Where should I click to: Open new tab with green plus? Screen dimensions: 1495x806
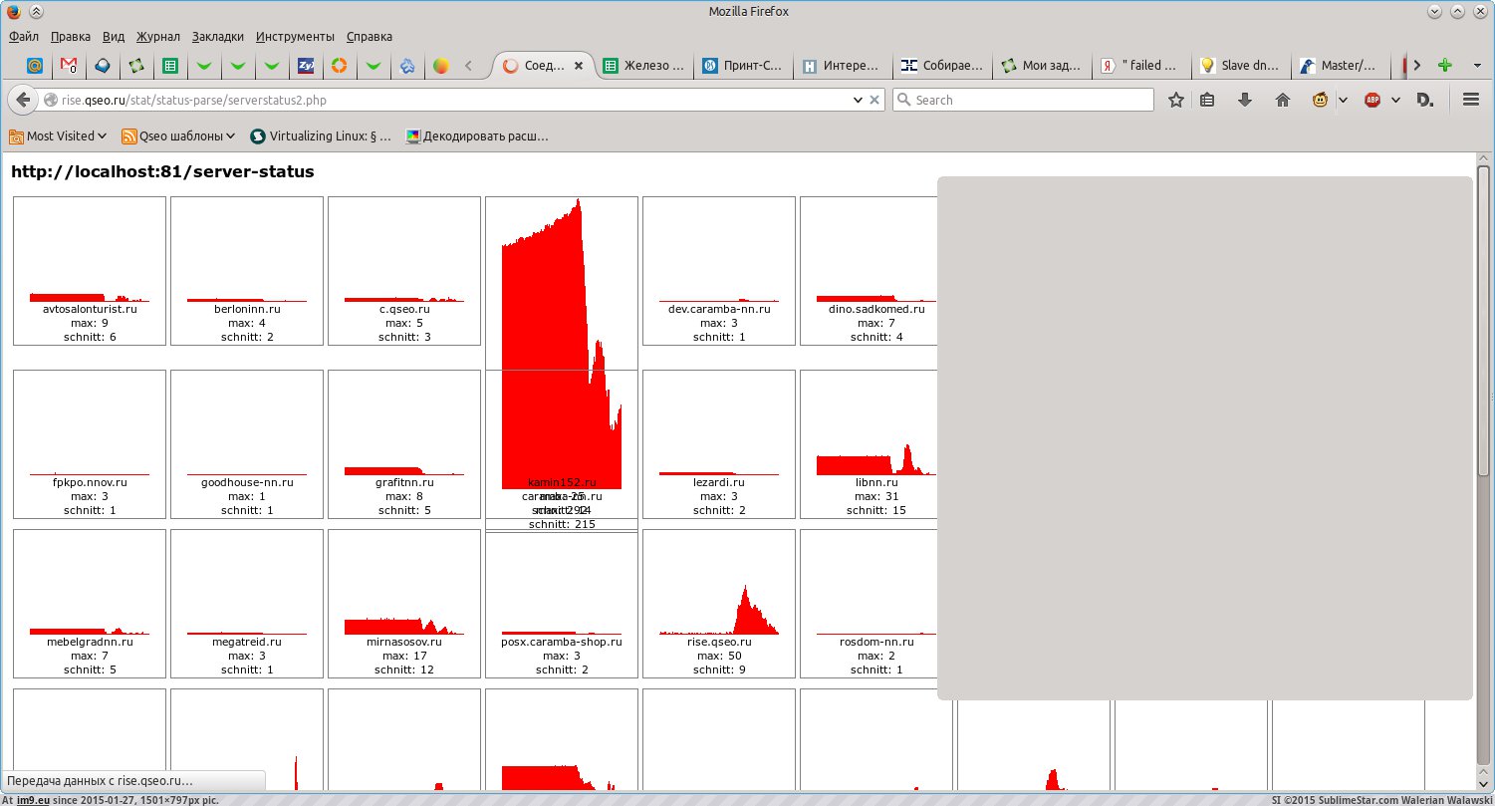tap(1444, 66)
